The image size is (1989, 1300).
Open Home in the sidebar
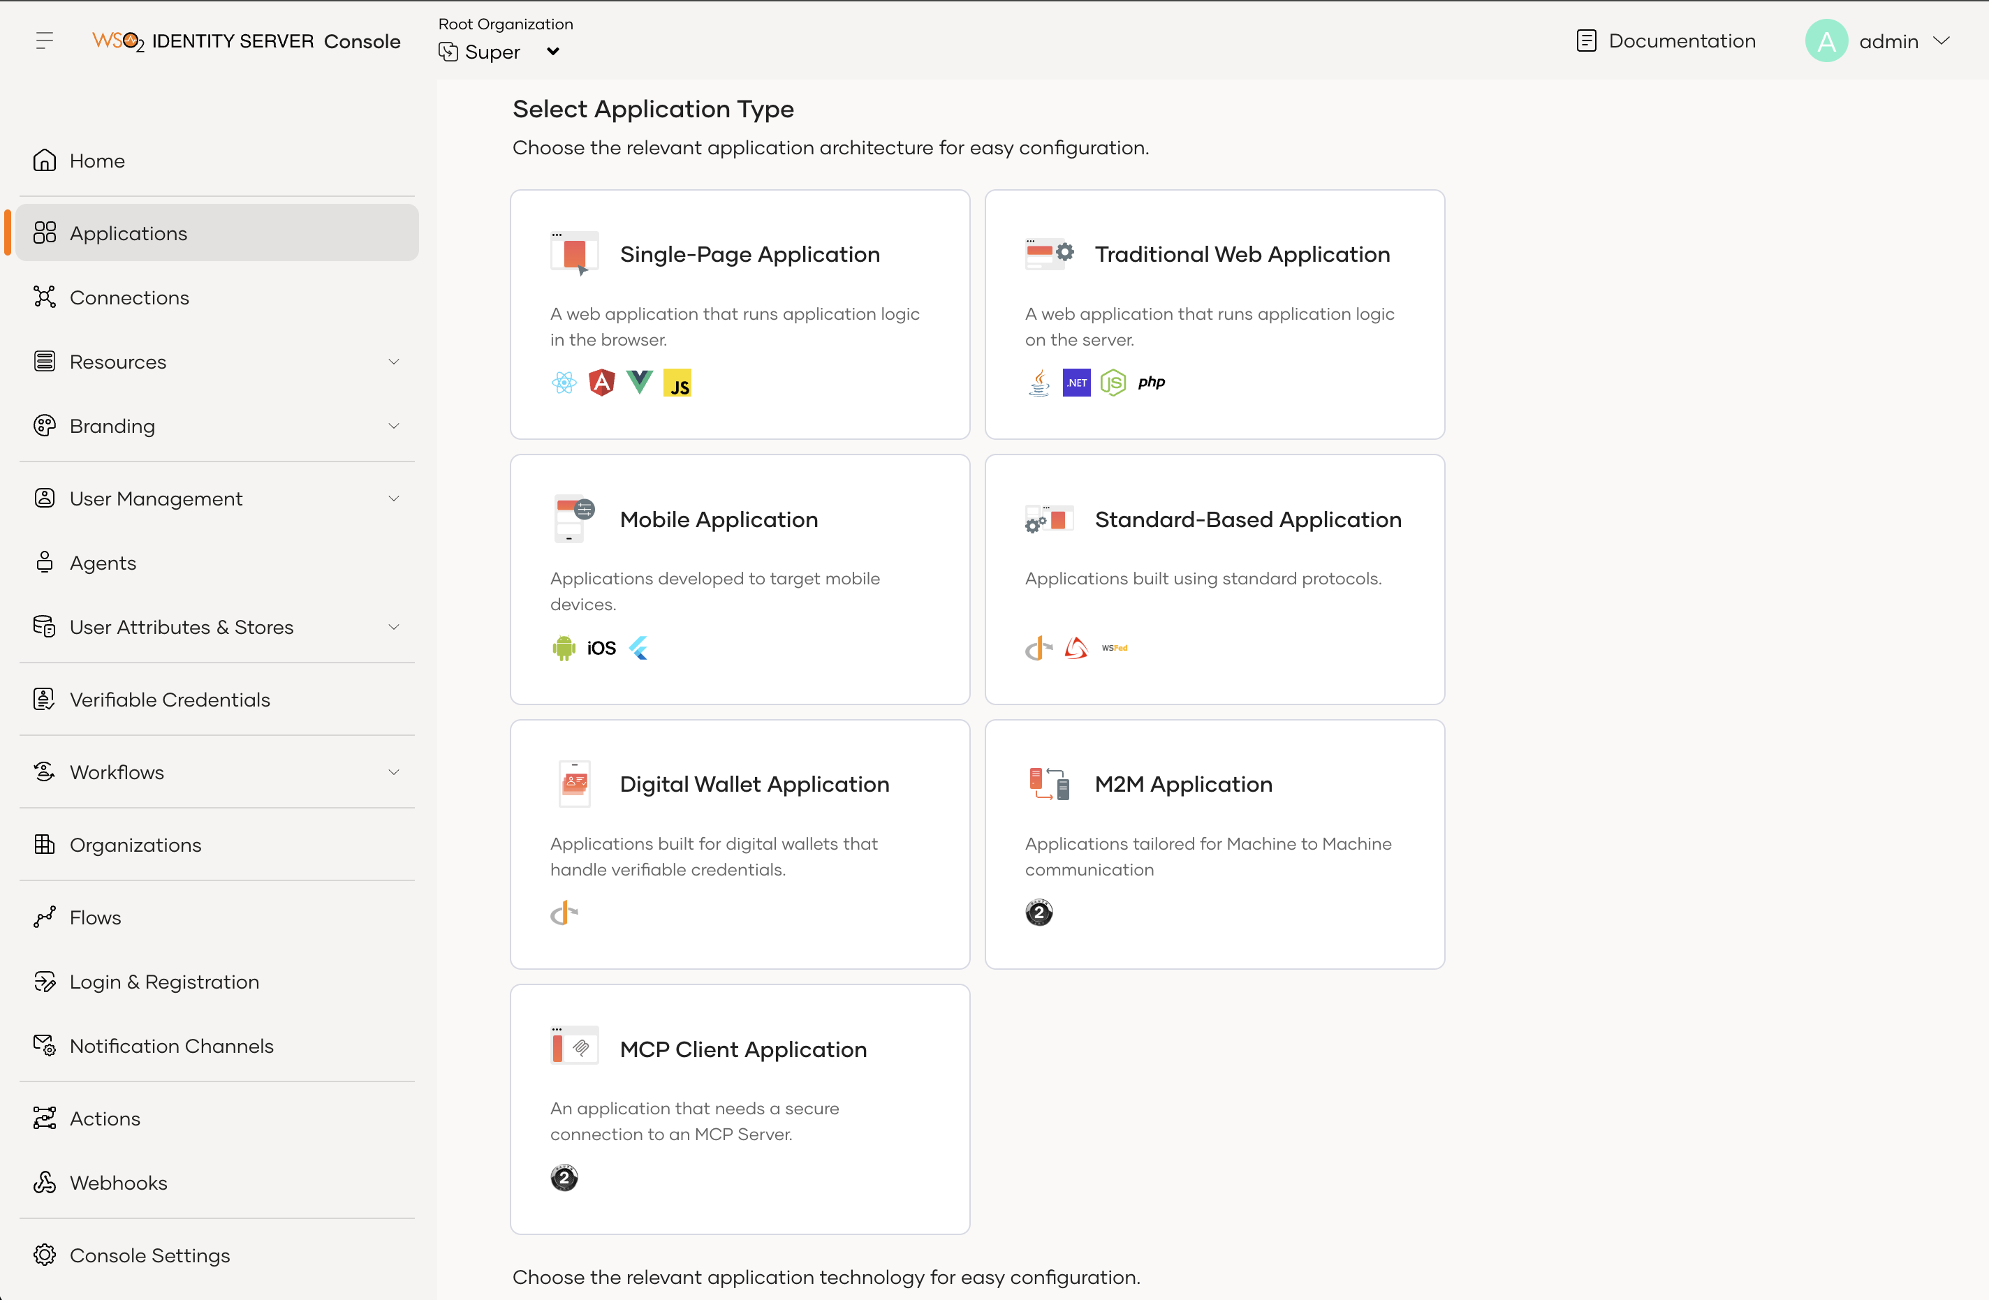pyautogui.click(x=217, y=161)
